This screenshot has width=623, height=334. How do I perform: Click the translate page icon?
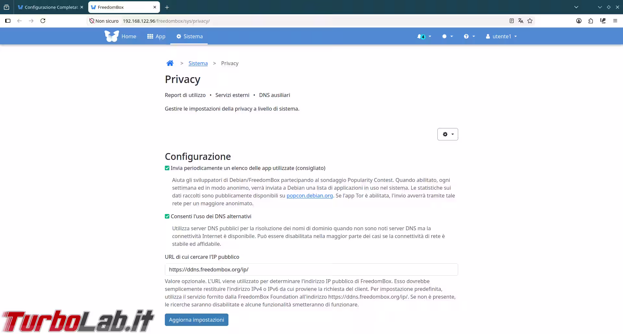tap(521, 21)
